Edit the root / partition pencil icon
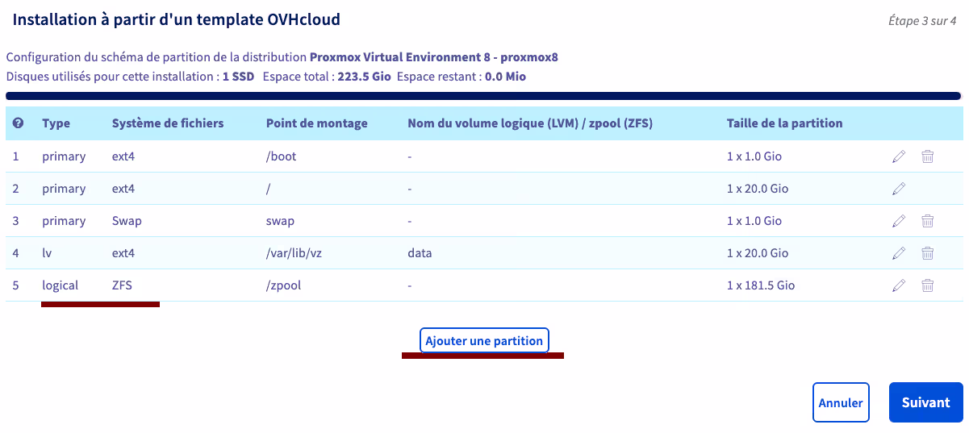969x433 pixels. pyautogui.click(x=899, y=189)
